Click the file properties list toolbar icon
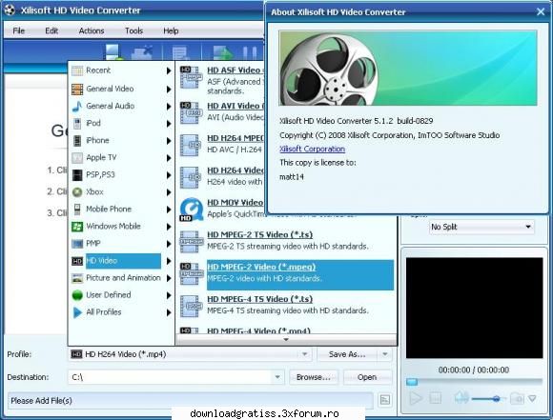The width and height of the screenshot is (553, 420). pos(181,52)
